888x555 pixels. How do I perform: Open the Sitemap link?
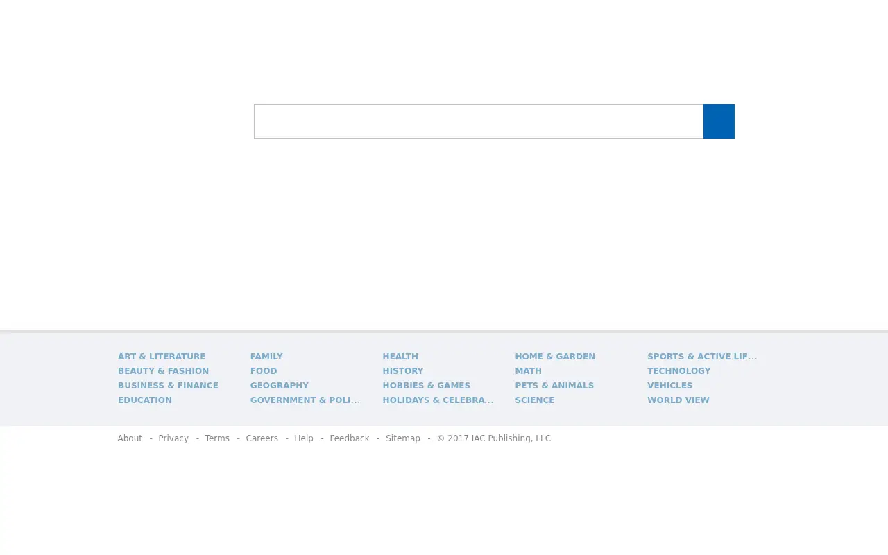[x=403, y=438]
